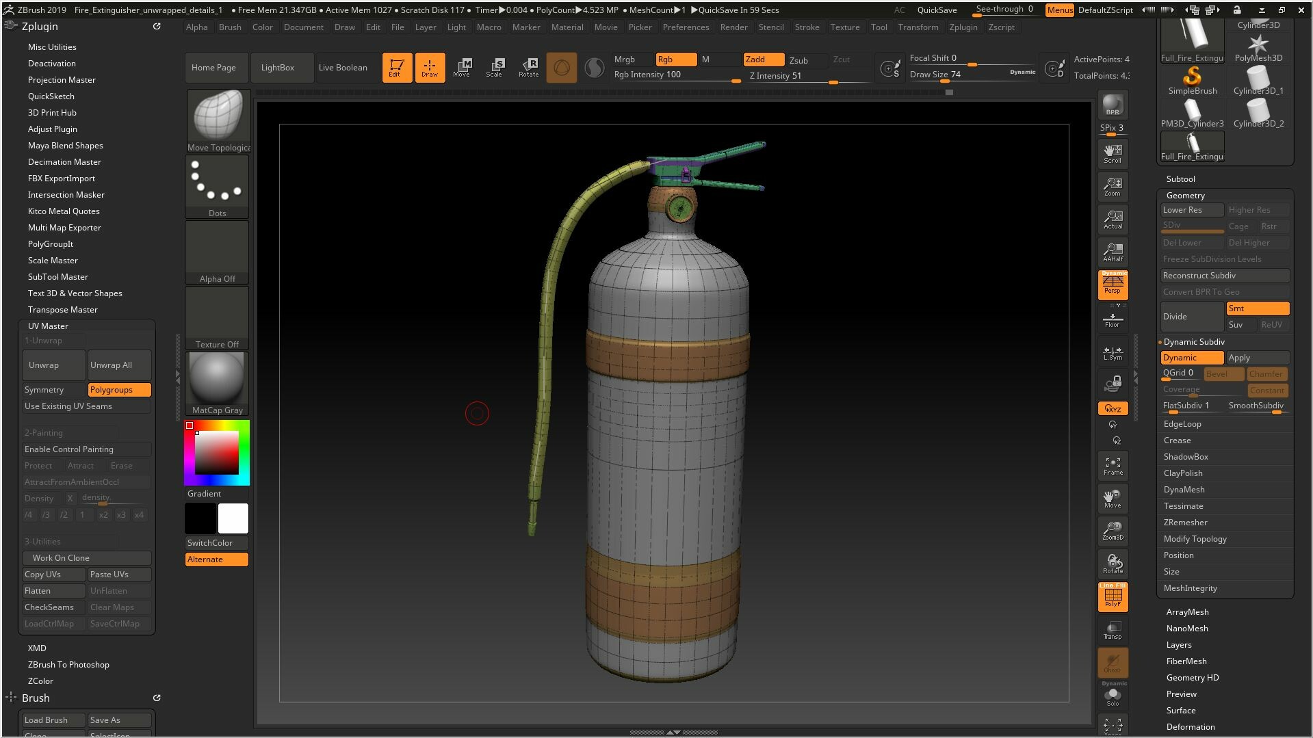Image resolution: width=1313 pixels, height=738 pixels.
Task: Click the Frame mesh icon
Action: pos(1113,466)
